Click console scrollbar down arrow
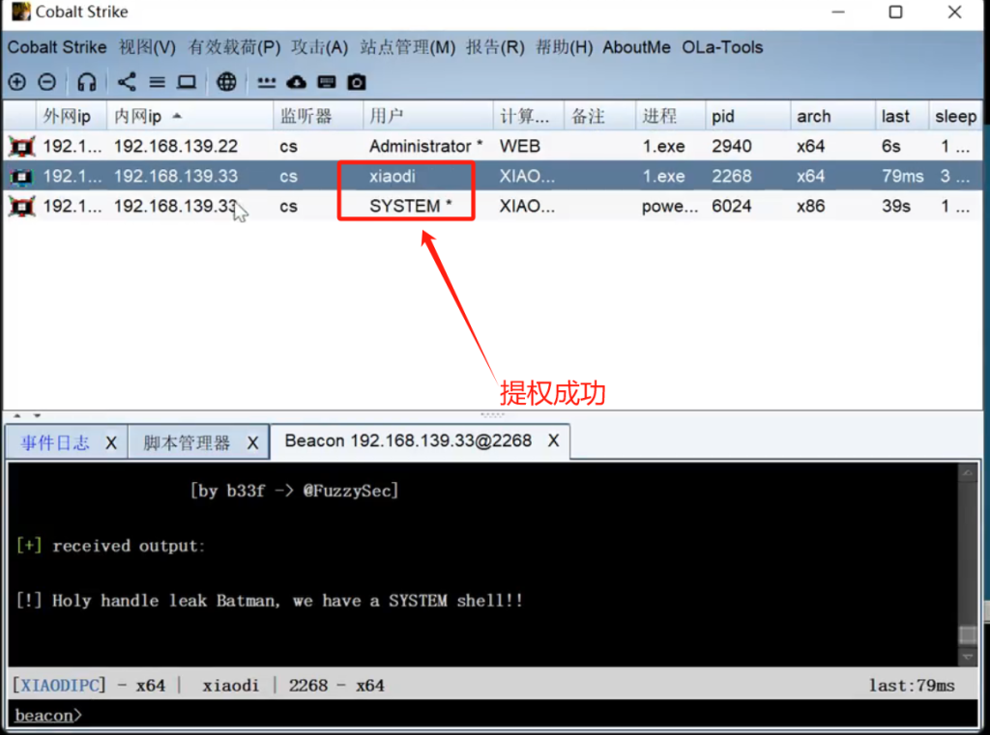 tap(967, 658)
